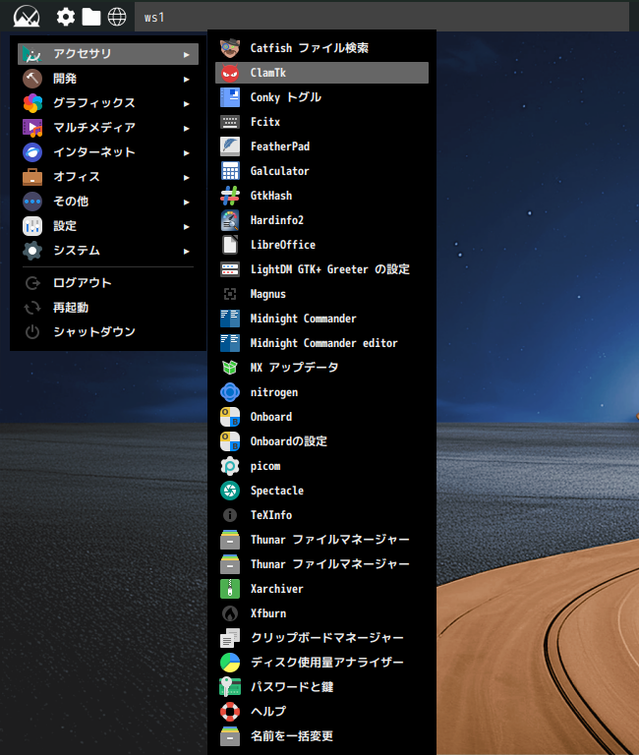Image resolution: width=639 pixels, height=755 pixels.
Task: Switch to ws1 workspace in panel
Action: click(154, 18)
